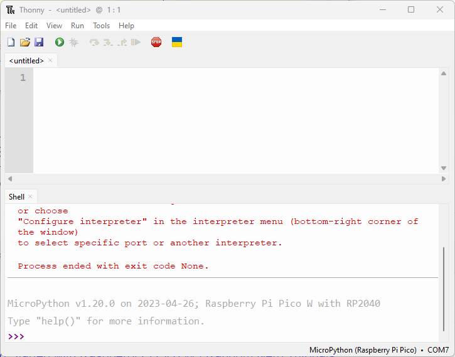
Task: Save the script with the floppy disk icon
Action: [39, 42]
